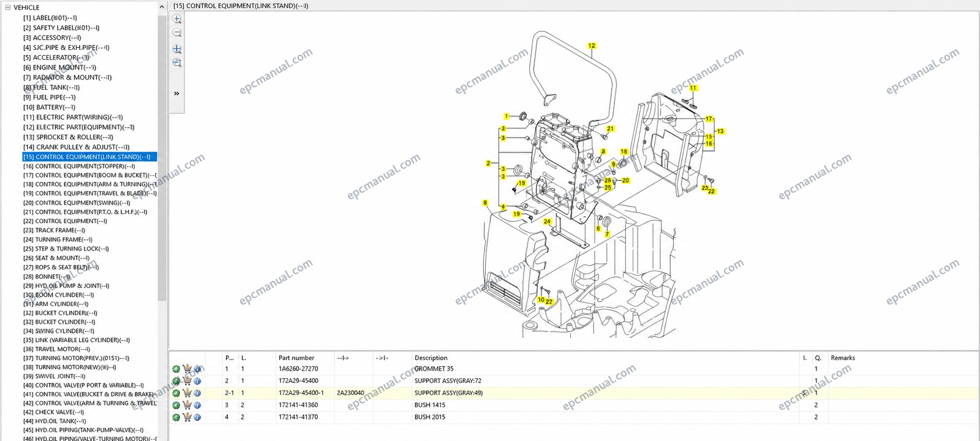Click the --I-> column header
980x441 pixels.
click(x=342, y=358)
